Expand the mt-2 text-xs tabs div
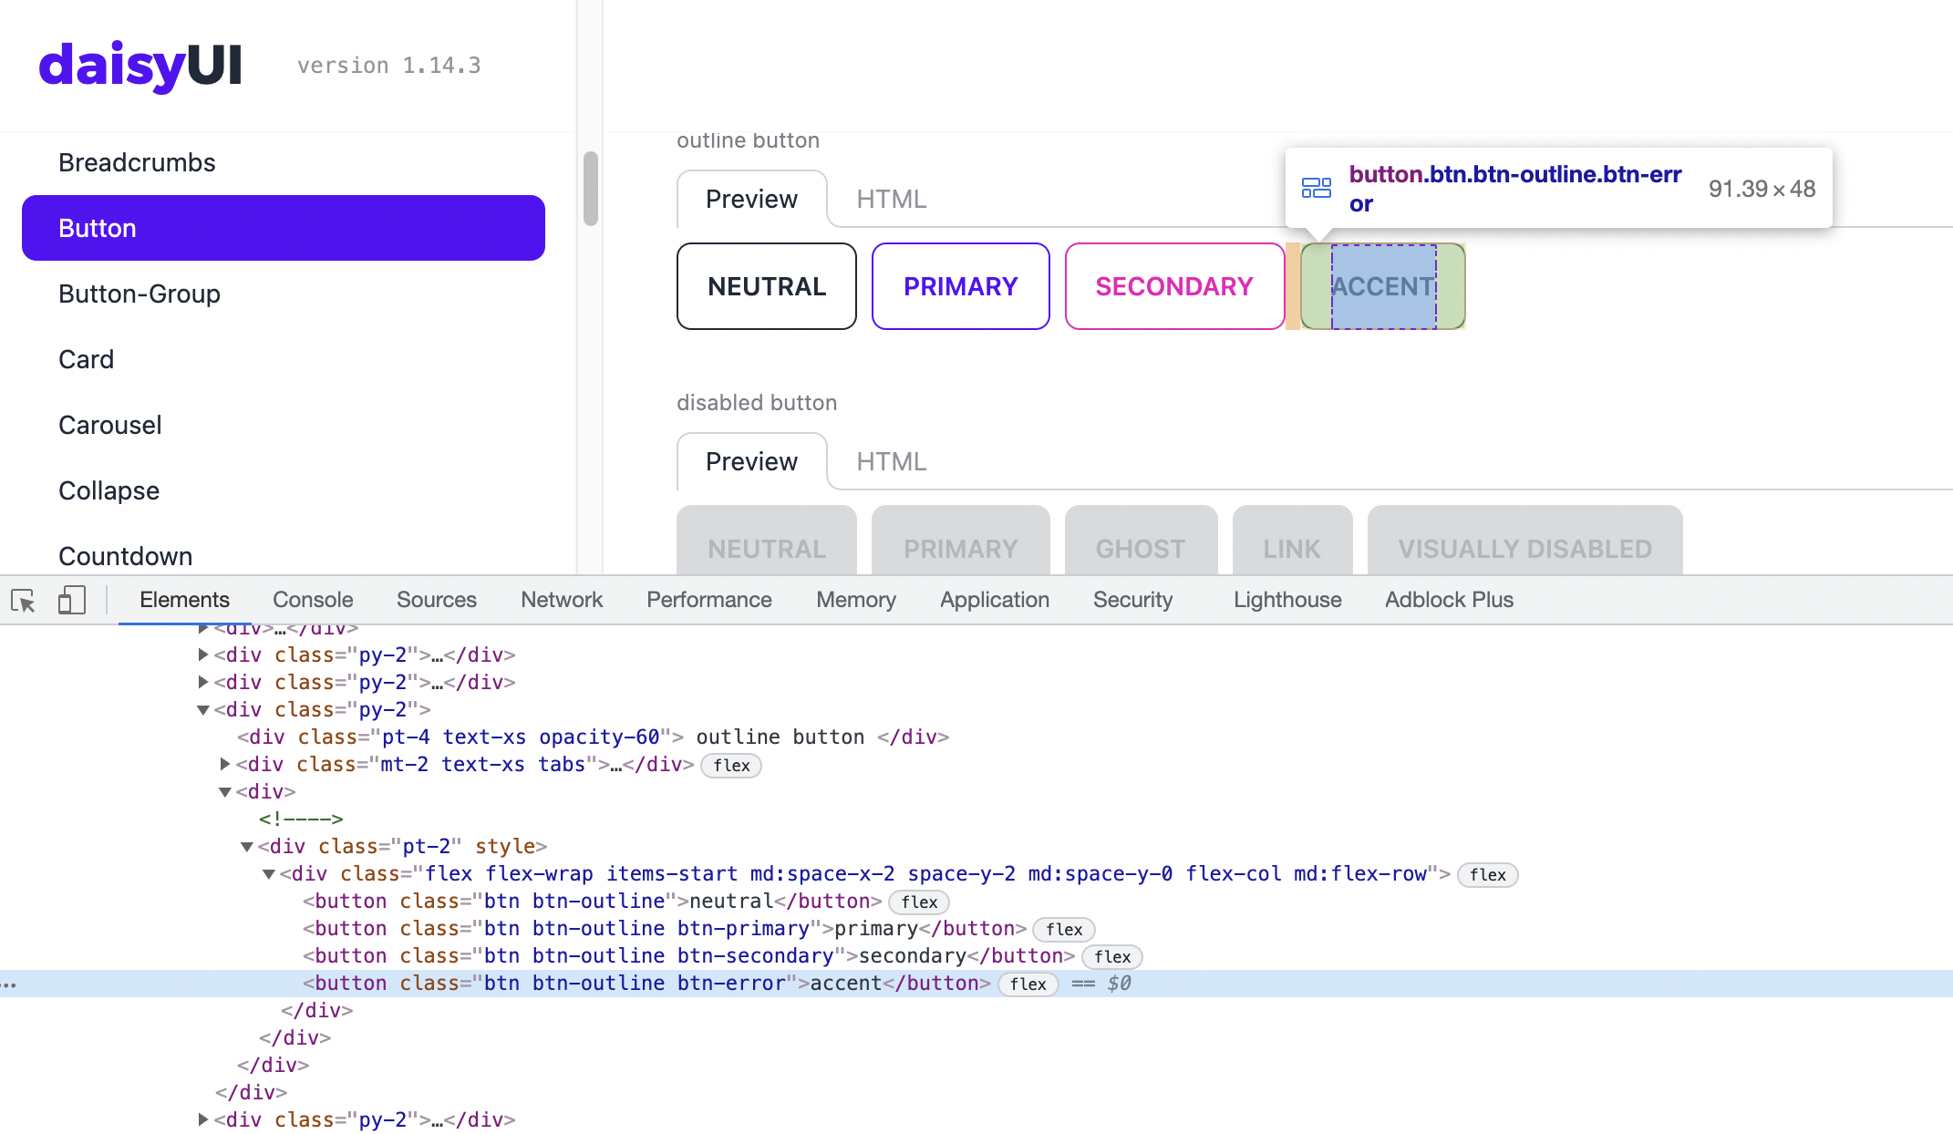 coord(224,764)
